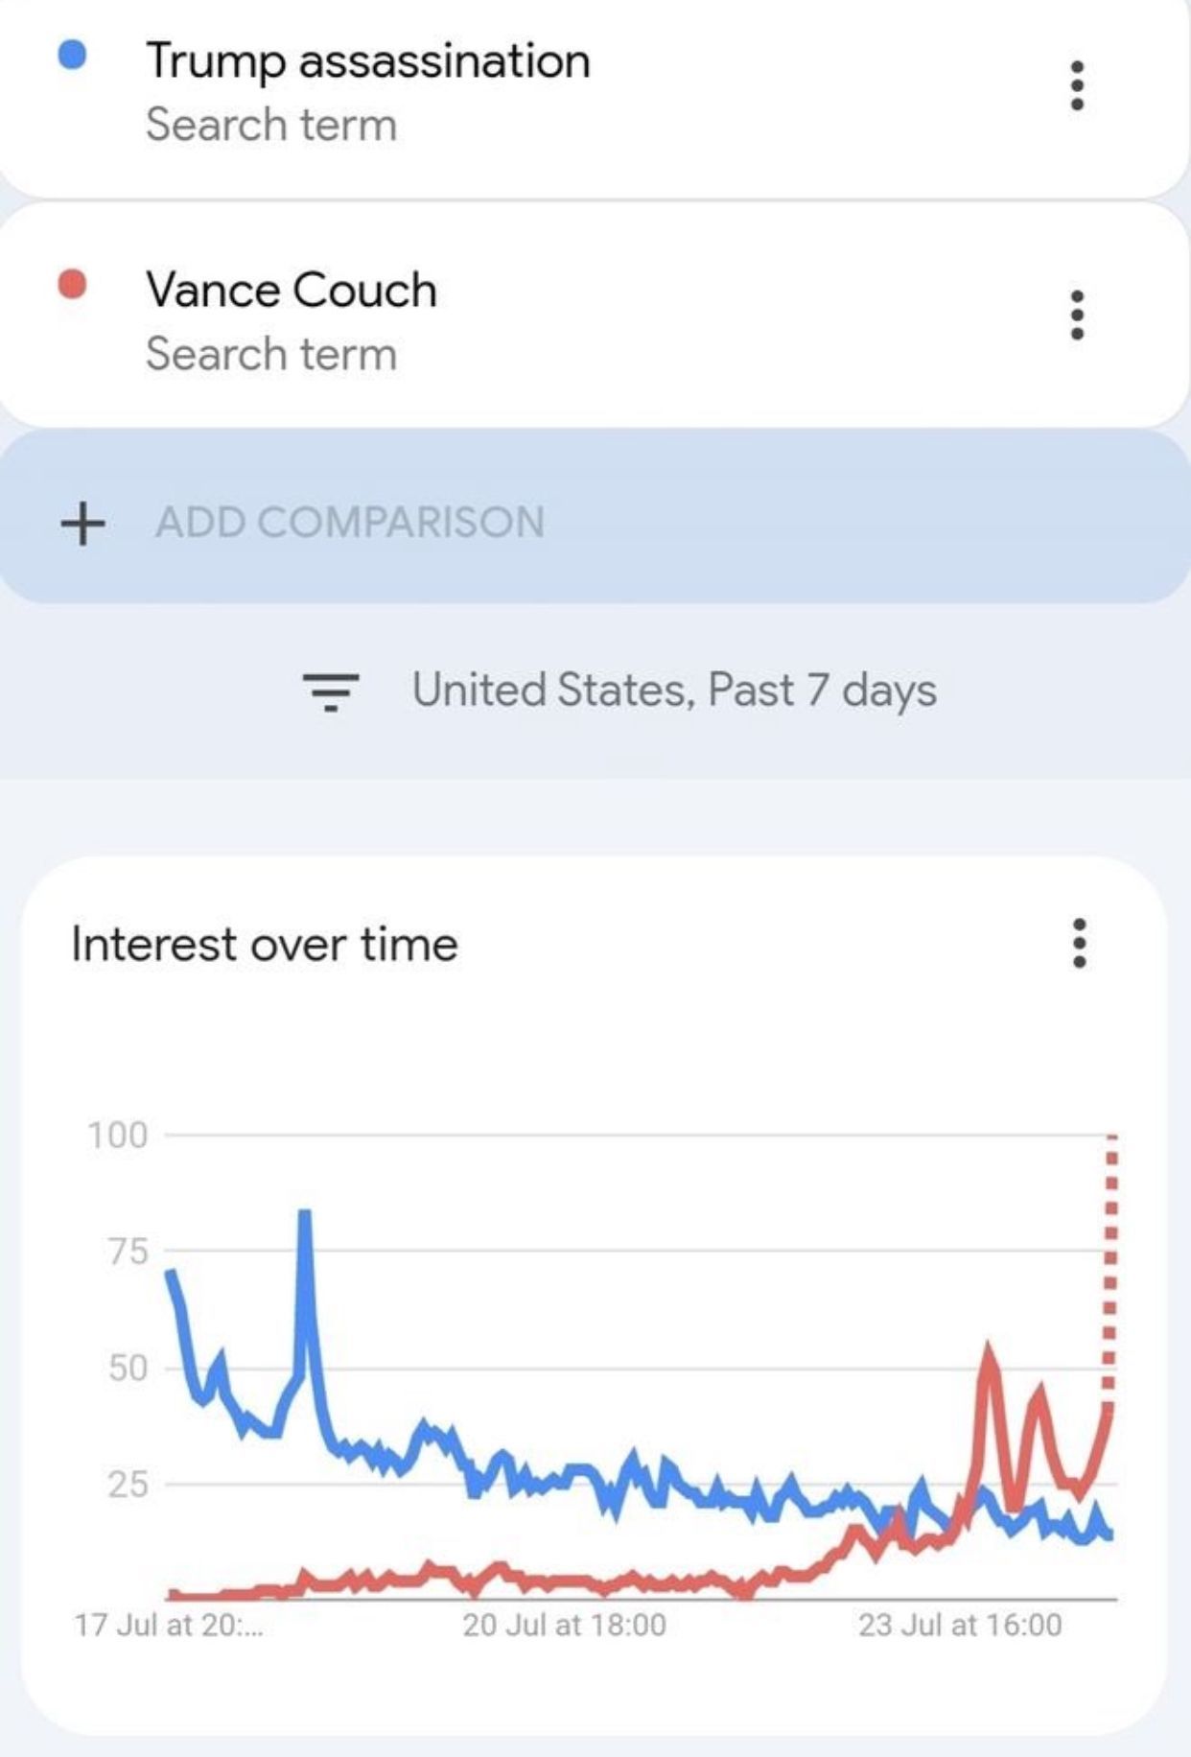
Task: Click the blue line peak near 75
Action: pos(305,1215)
